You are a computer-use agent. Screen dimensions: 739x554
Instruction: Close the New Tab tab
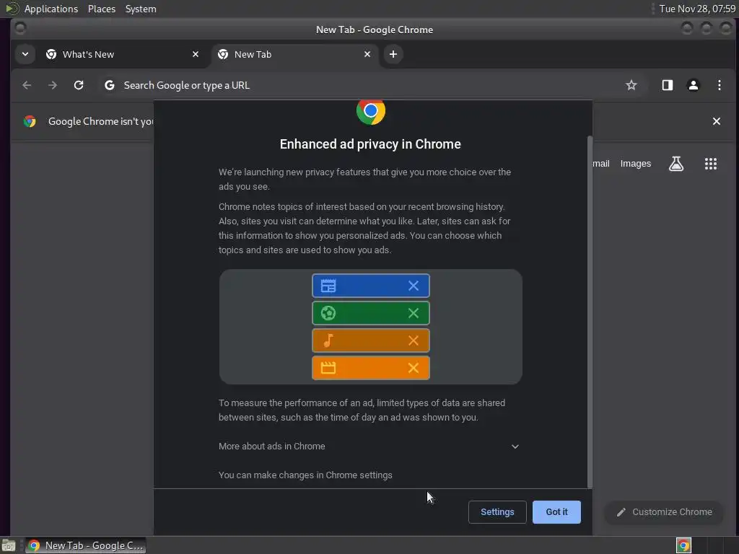[367, 54]
